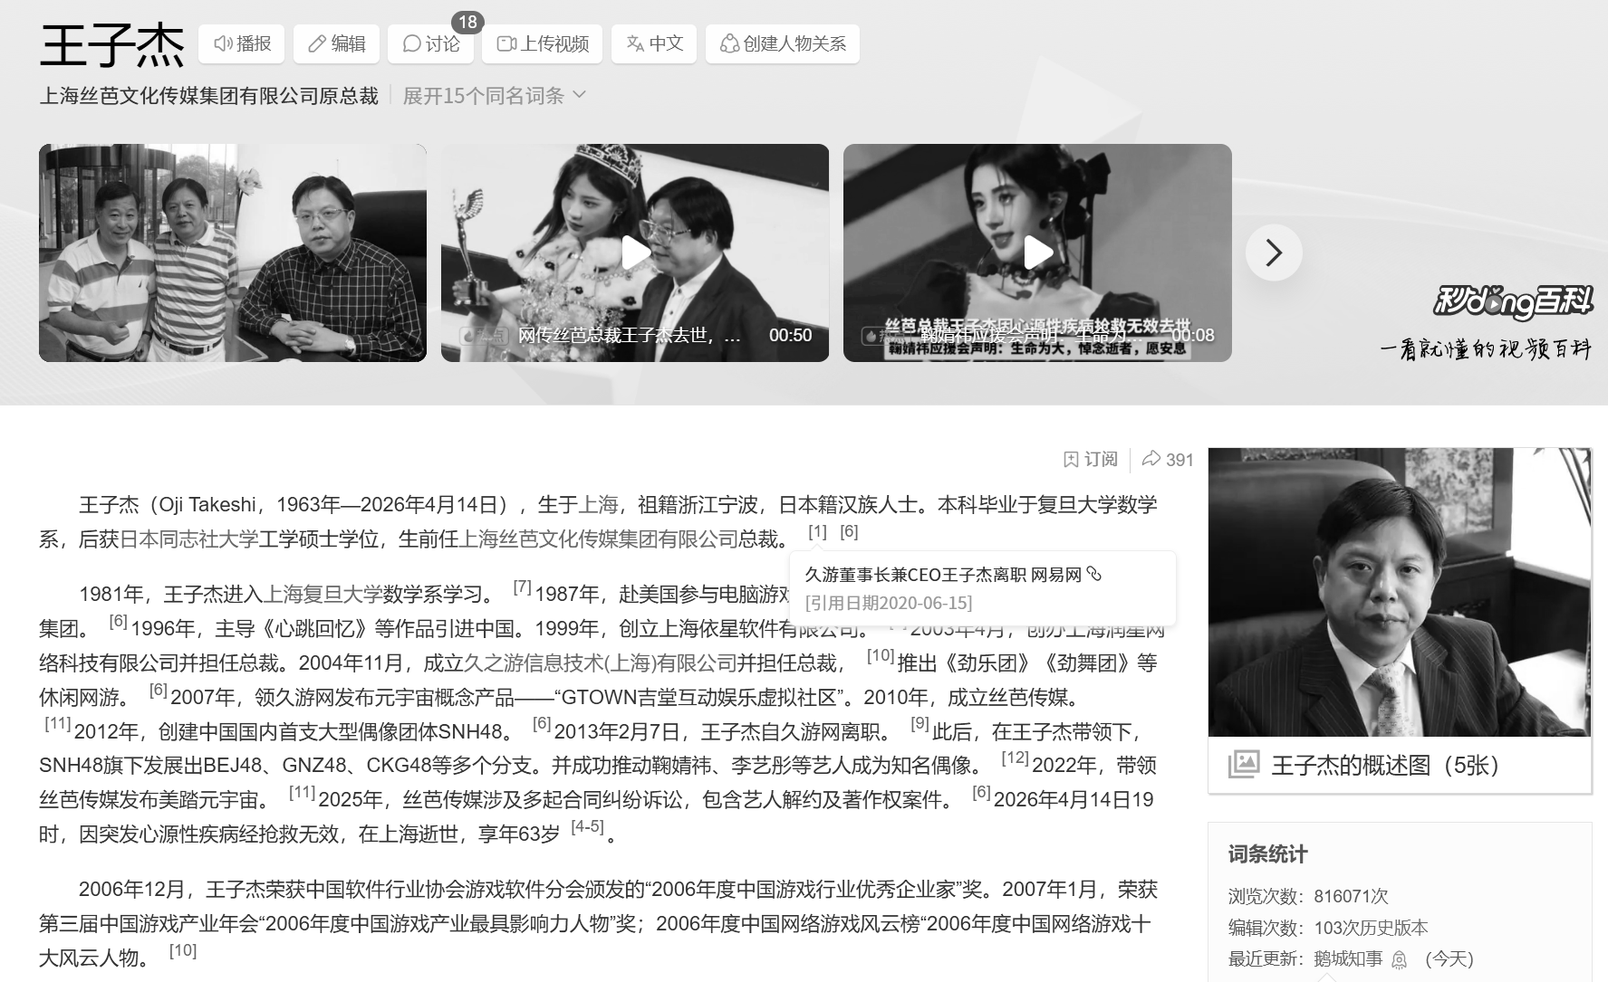Open the 讨论 discussion section
Viewport: 1608px width, 982px height.
(430, 43)
